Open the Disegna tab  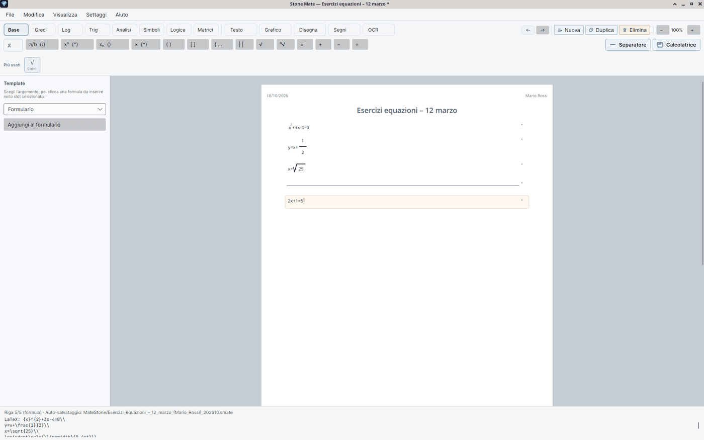point(310,30)
